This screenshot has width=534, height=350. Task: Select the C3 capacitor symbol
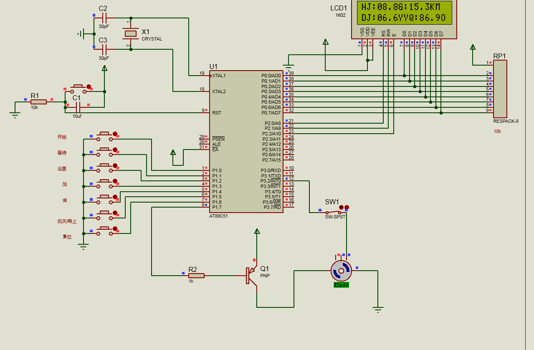coord(104,49)
